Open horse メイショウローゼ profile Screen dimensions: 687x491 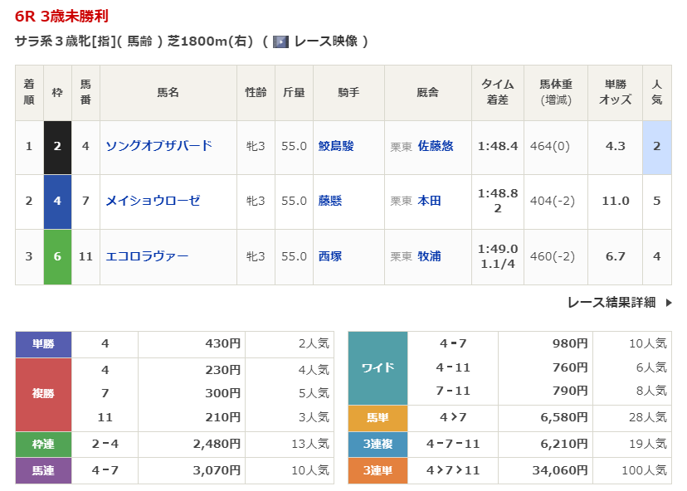(153, 201)
